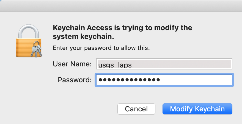
Task: Click "Enter your password to allow this." text
Action: [101, 48]
